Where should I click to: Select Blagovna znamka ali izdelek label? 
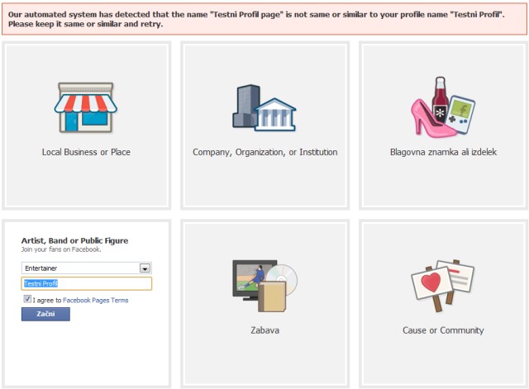tap(443, 152)
